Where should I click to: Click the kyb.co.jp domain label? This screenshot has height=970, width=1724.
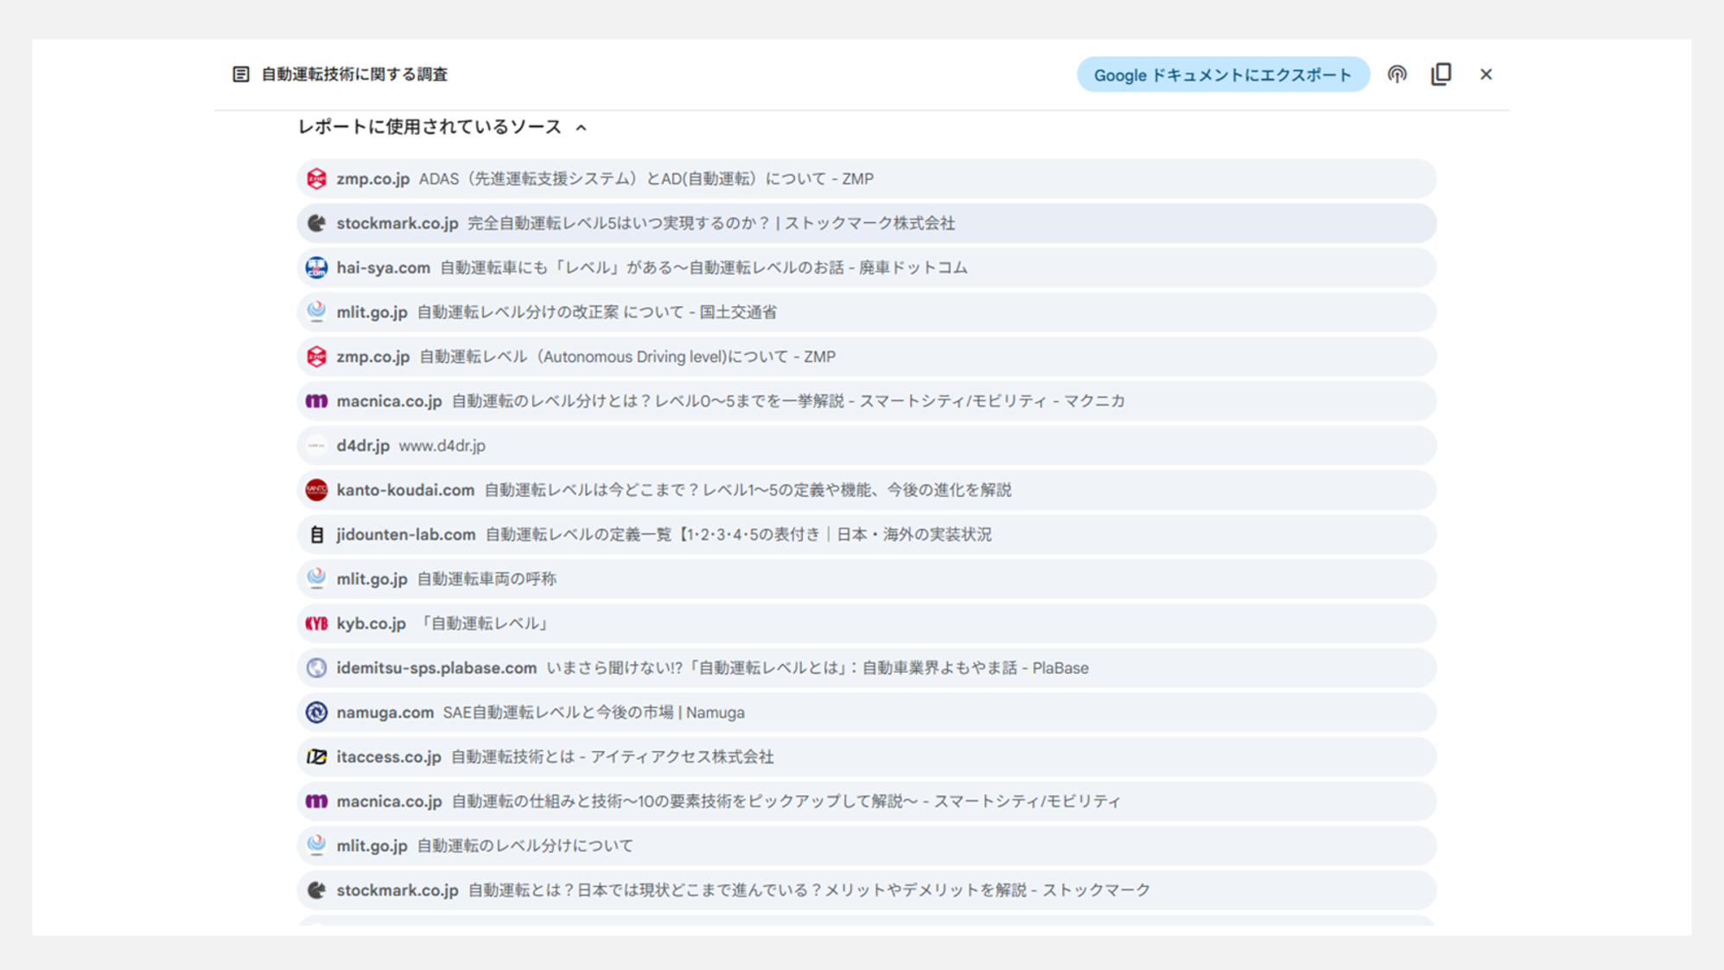tap(371, 623)
